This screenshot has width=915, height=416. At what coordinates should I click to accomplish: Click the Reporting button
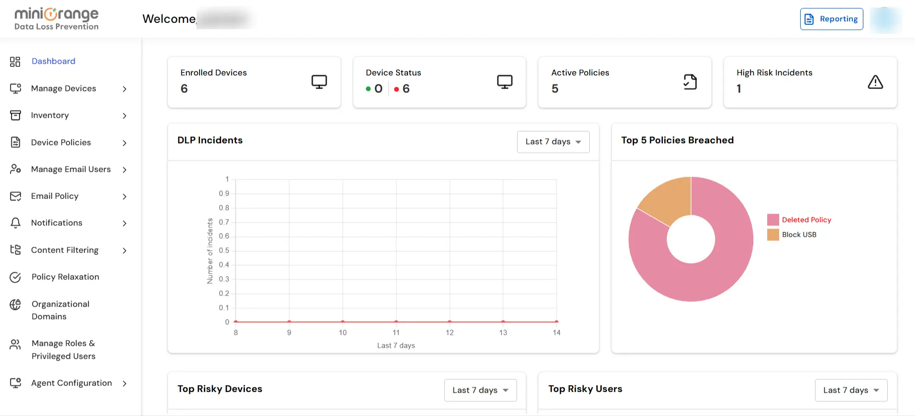831,19
